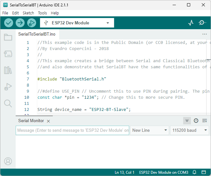The width and height of the screenshot is (211, 176).
Task: Open the Boards Manager sidebar icon
Action: [x=8, y=54]
